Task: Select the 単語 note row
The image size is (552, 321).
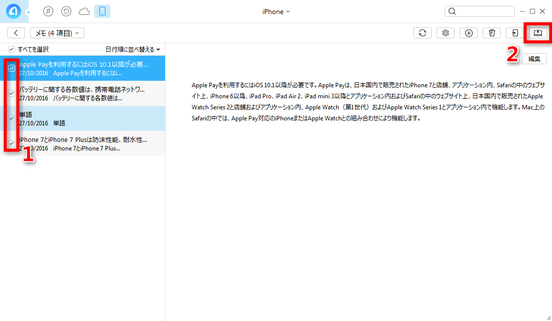Action: click(82, 118)
